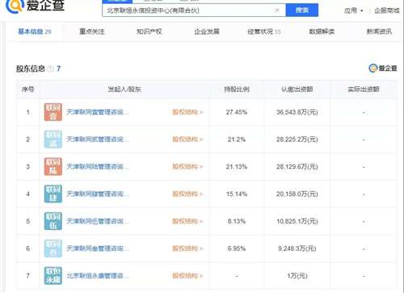The height and width of the screenshot is (293, 404).
Task: Select the 36,543.8万(元) capital cell
Action: [x=297, y=112]
